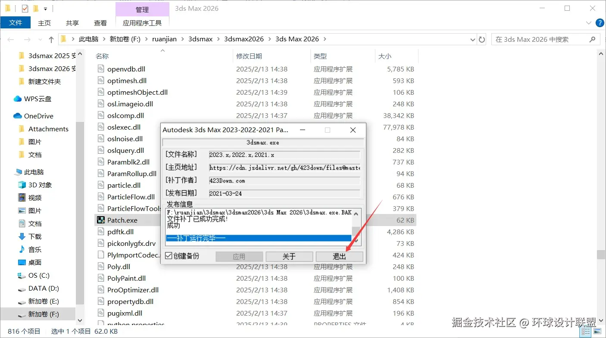This screenshot has width=606, height=338.
Task: Sort files by the 大小 column header
Action: 384,56
